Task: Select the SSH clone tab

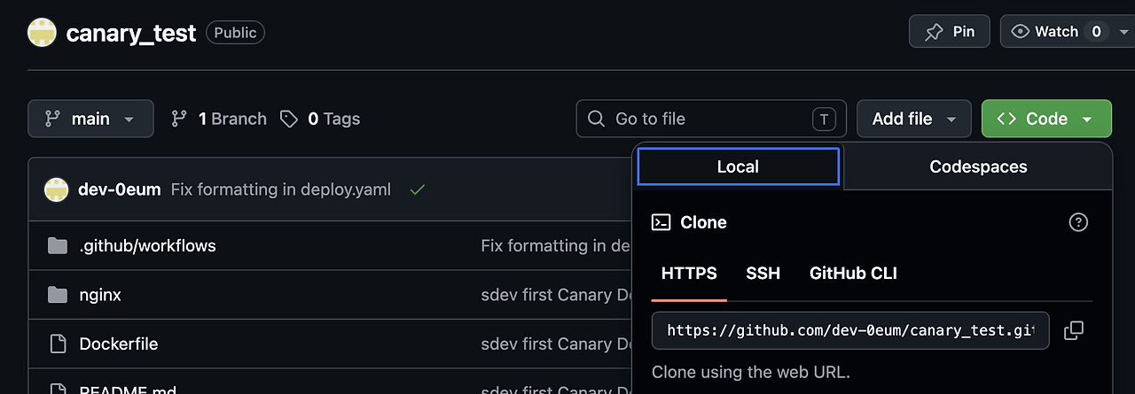Action: pyautogui.click(x=763, y=274)
